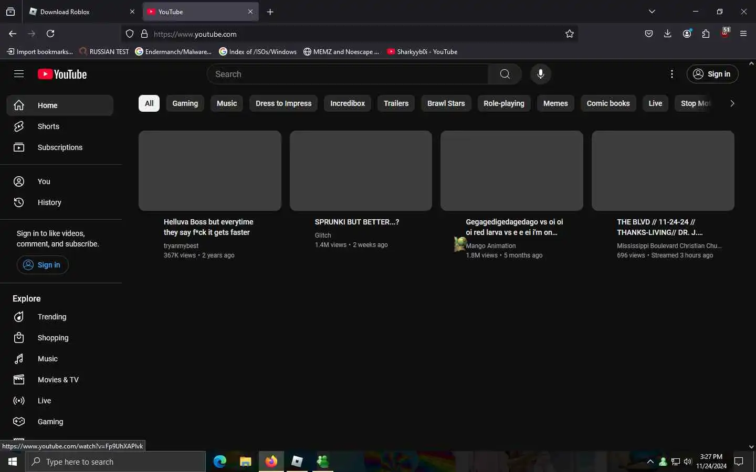756x472 pixels.
Task: Click the YouTube logo
Action: point(62,74)
